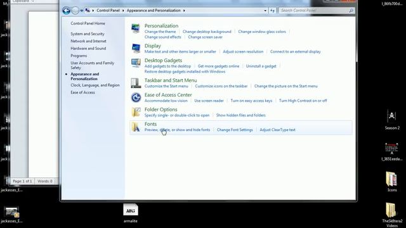Expand chevron after Control Panel breadcrumb
This screenshot has width=406, height=228.
[123, 11]
